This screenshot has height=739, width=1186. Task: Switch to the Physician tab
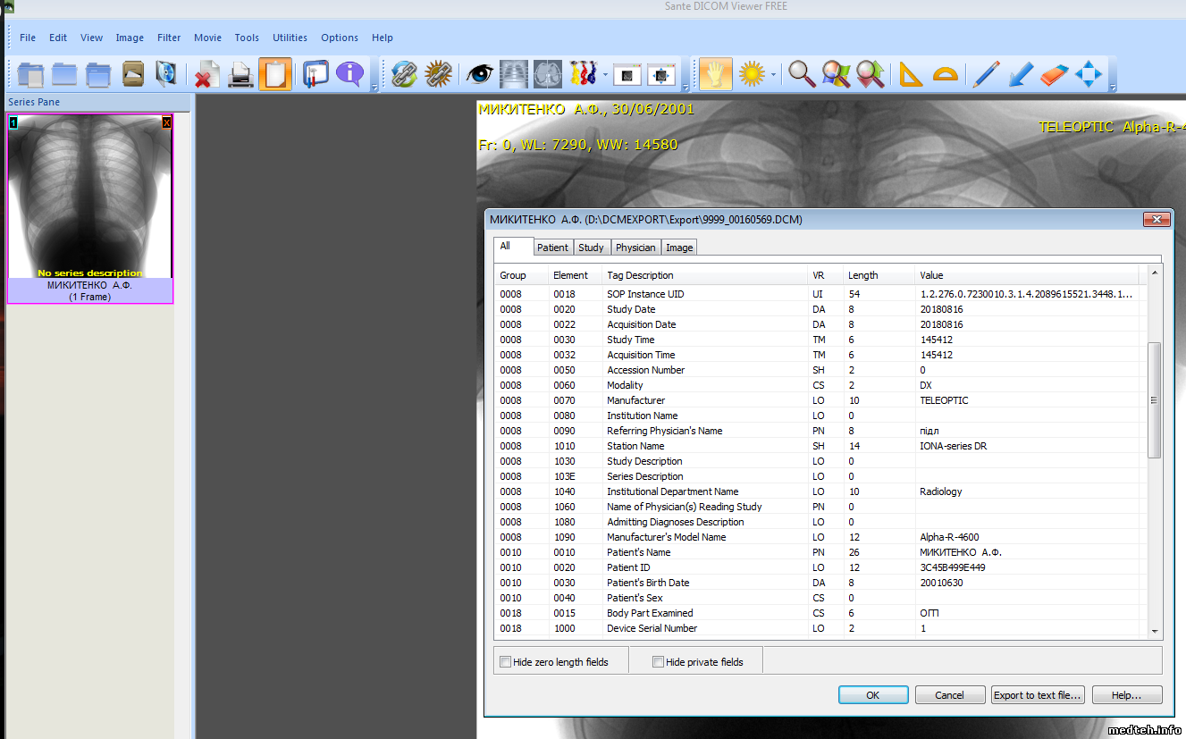click(x=635, y=248)
